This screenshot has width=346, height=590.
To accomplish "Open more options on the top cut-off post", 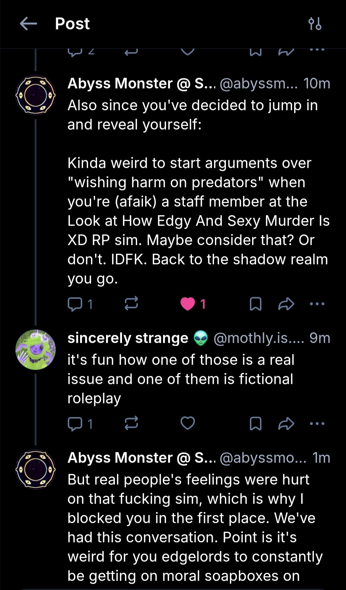I will [x=317, y=50].
